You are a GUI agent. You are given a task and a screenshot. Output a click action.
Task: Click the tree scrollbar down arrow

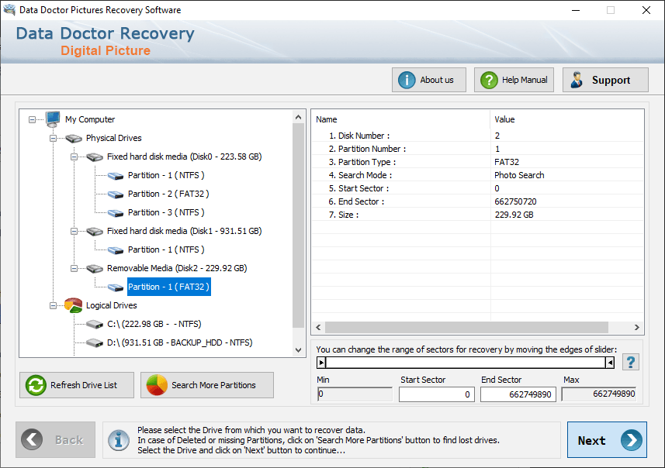[x=298, y=350]
